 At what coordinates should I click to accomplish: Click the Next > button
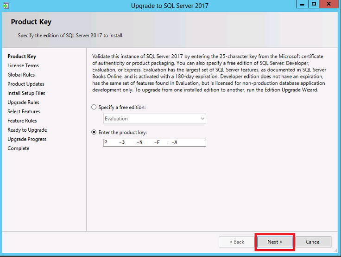[x=275, y=242]
